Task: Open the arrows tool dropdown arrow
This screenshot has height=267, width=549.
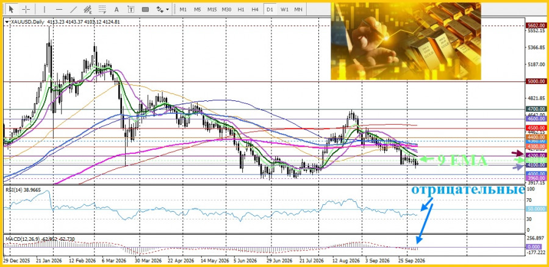Action: tap(167, 9)
